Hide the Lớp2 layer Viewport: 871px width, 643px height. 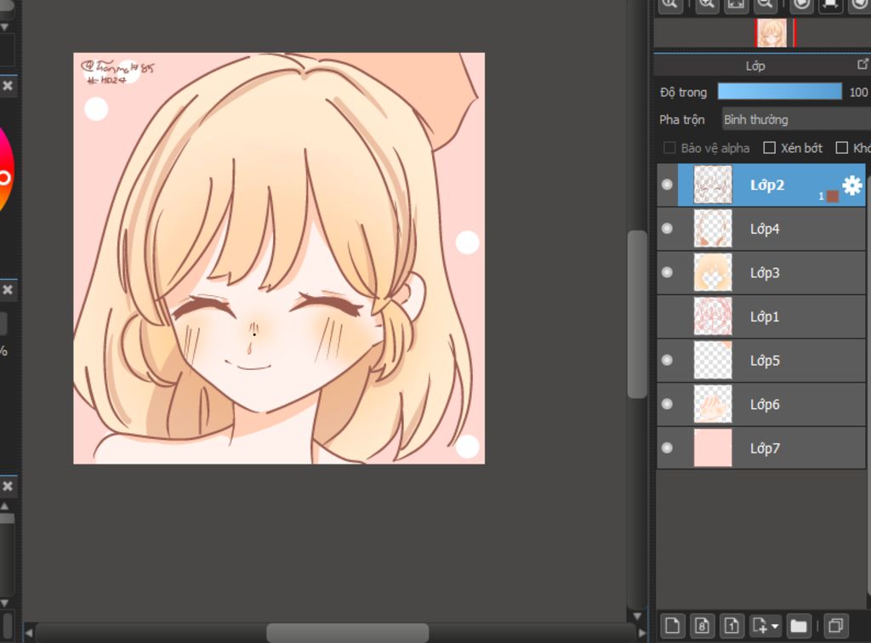point(667,185)
